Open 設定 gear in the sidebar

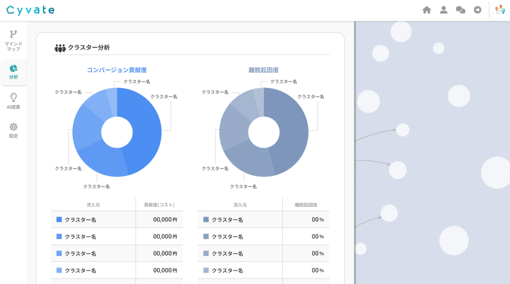[x=13, y=130]
